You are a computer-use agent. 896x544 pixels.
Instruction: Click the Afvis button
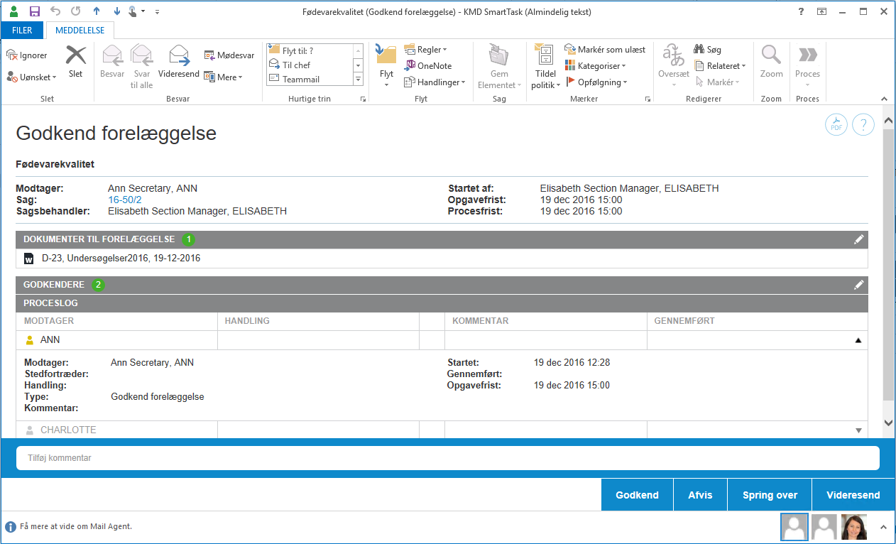coord(700,495)
